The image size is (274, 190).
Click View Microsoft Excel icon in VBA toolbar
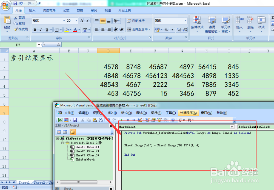coord(60,120)
